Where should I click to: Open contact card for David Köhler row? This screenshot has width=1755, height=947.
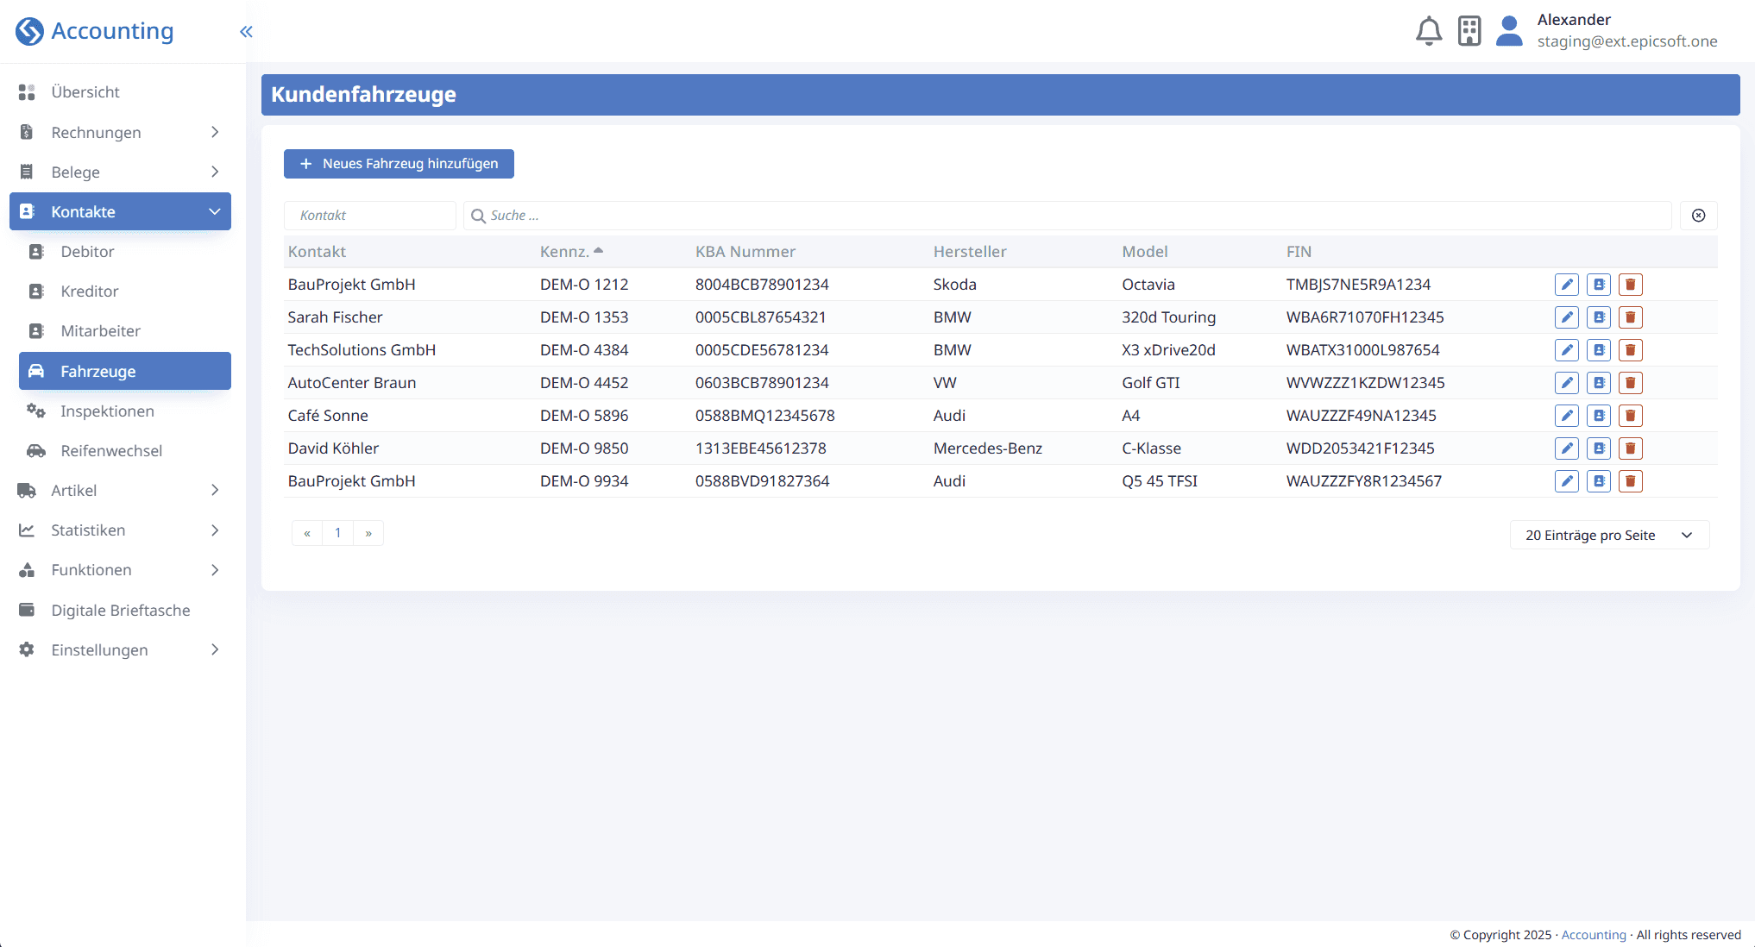tap(1599, 448)
